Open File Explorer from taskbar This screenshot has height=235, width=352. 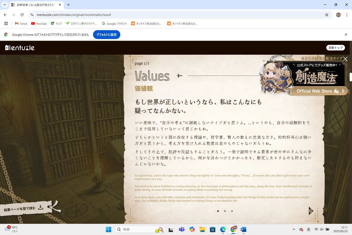(x=202, y=229)
